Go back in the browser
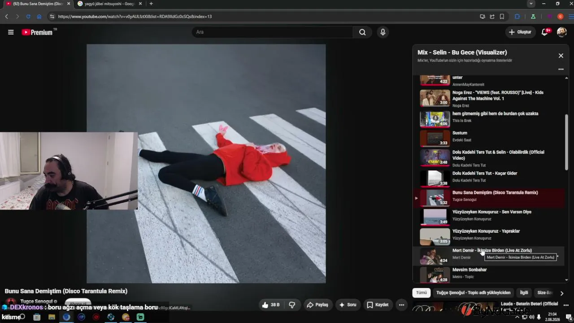 click(7, 17)
